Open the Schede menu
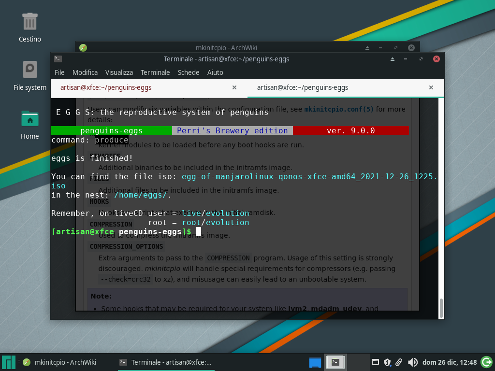This screenshot has width=495, height=371. coord(189,72)
